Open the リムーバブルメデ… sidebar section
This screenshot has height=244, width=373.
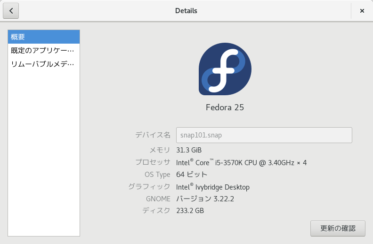coord(44,64)
